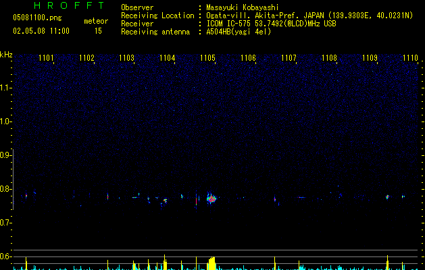Click the meteor count value 15
The width and height of the screenshot is (425, 270).
(98, 31)
